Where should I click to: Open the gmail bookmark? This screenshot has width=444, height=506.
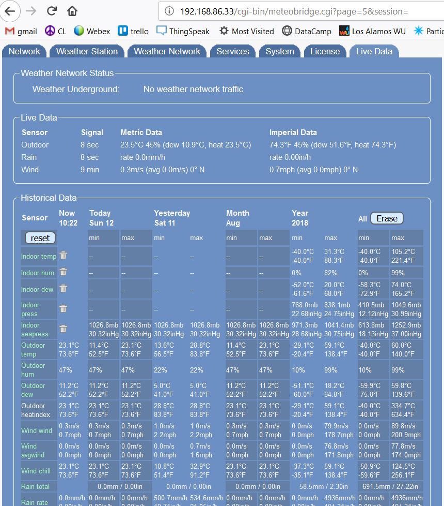pos(21,31)
